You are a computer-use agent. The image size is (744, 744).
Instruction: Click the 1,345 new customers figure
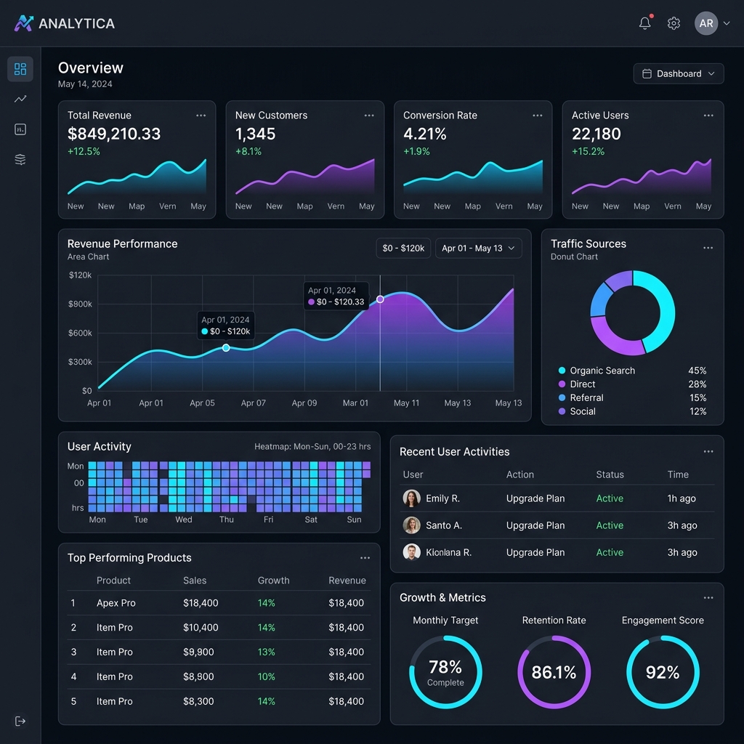255,134
